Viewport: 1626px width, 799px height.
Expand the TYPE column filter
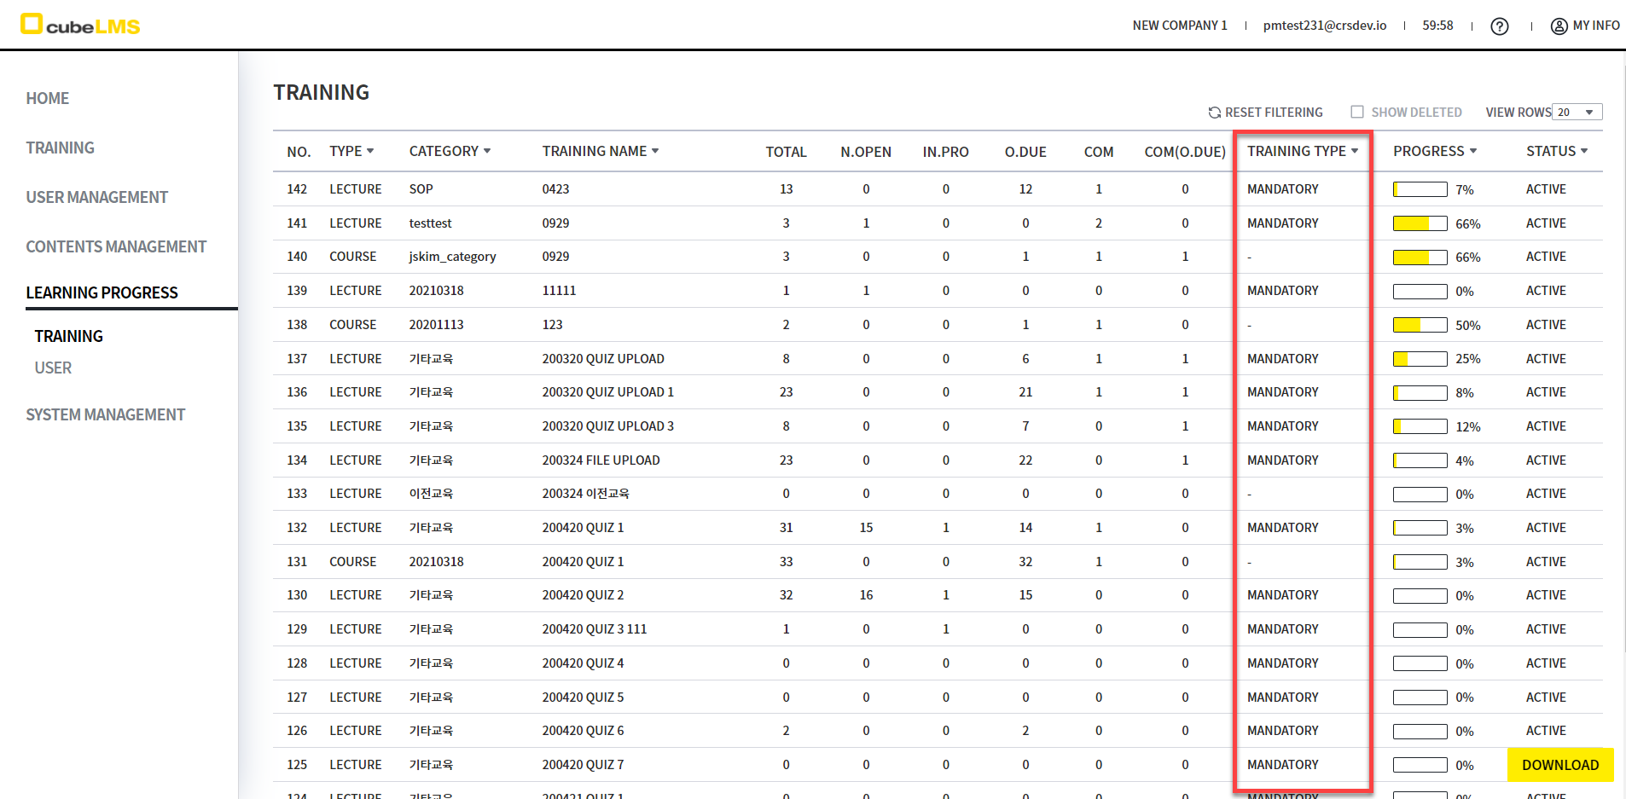[370, 151]
